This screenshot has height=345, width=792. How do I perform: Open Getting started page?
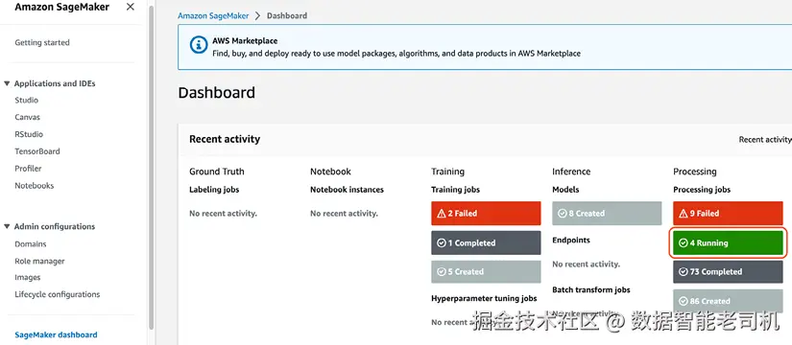(42, 42)
